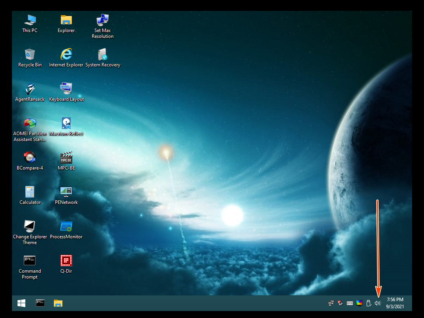Click the keyboard tray icon
Image resolution: width=424 pixels, height=318 pixels.
click(350, 303)
